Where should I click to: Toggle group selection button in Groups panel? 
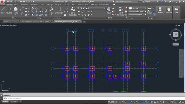point(154,15)
